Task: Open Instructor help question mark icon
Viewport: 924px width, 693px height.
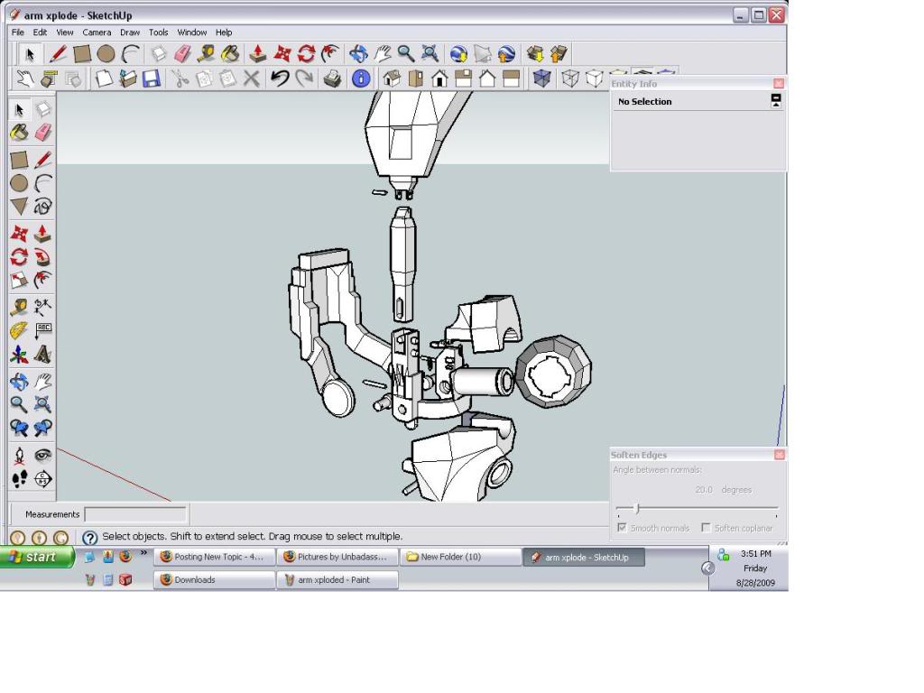Action: coord(89,538)
